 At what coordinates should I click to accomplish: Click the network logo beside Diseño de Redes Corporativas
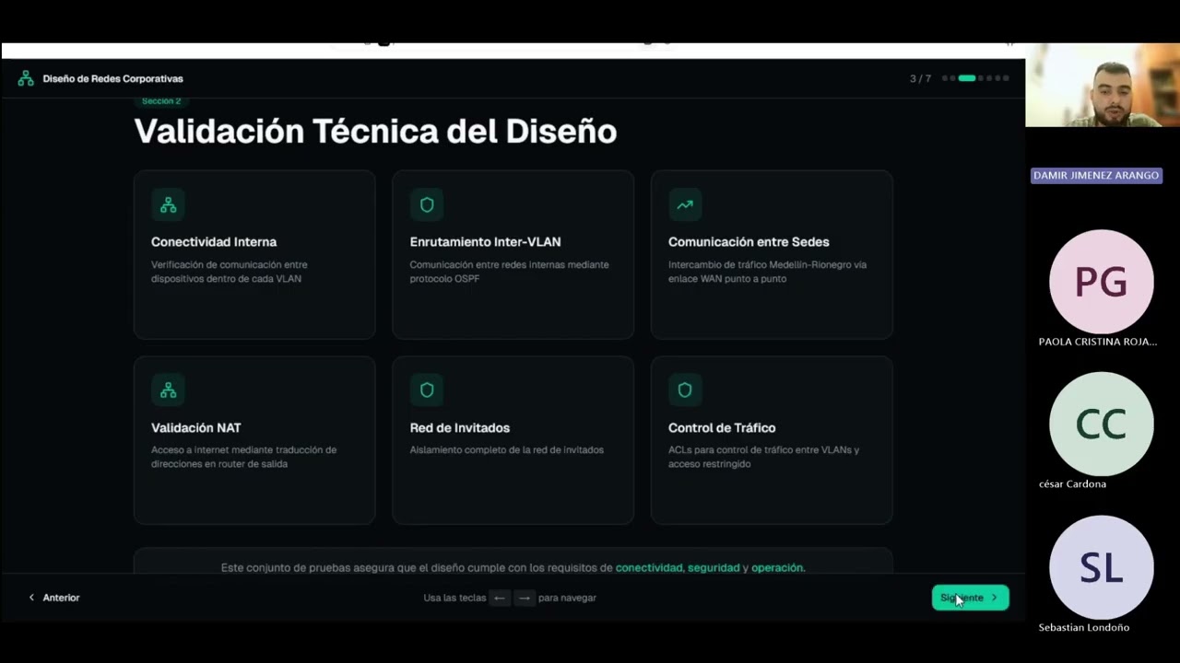pos(26,79)
